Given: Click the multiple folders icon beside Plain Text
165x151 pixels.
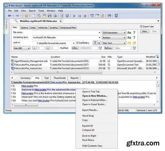Looking at the screenshot, I should point(134,43).
